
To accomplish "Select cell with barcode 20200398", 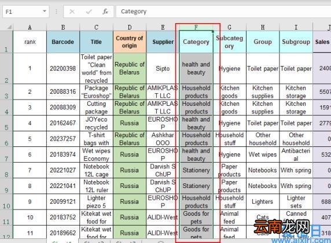I will pos(63,68).
